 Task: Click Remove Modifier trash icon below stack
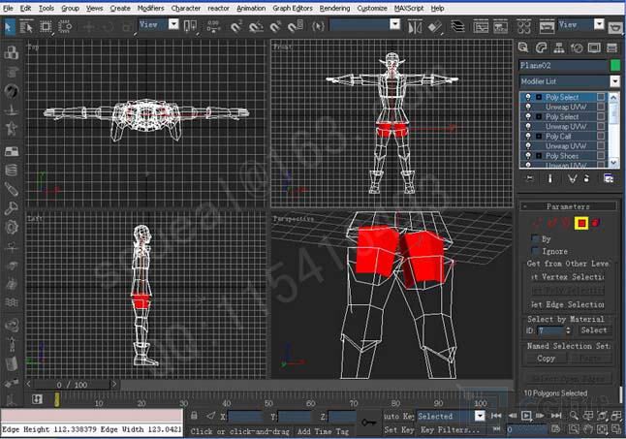(586, 178)
